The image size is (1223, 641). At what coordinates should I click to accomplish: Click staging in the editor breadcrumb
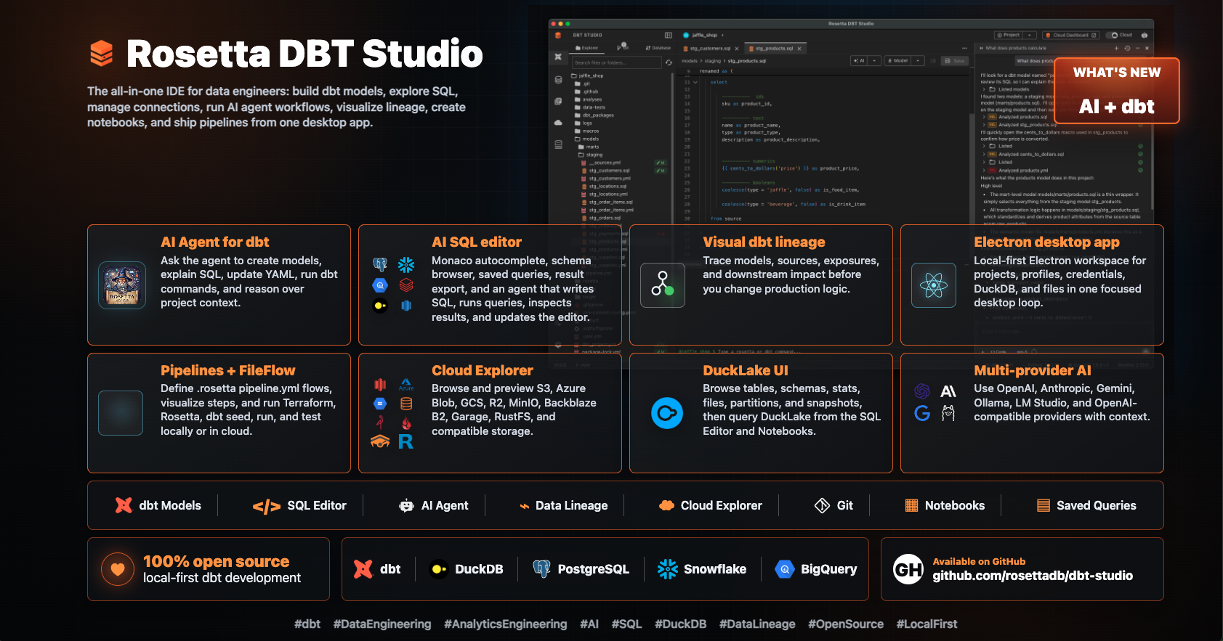coord(713,61)
